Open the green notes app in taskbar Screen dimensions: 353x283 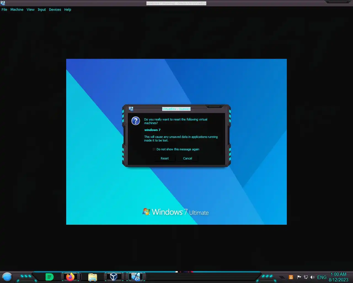tap(49, 277)
